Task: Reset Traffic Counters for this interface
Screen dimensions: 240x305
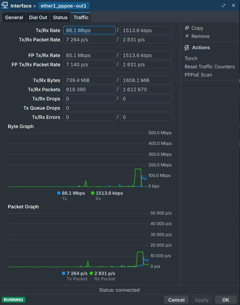Action: pyautogui.click(x=210, y=67)
